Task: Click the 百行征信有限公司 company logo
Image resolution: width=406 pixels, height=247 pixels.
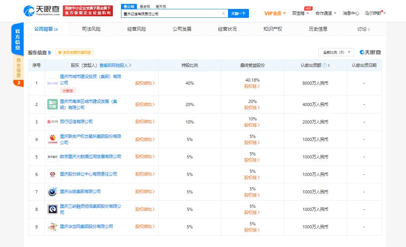Action: (52, 122)
